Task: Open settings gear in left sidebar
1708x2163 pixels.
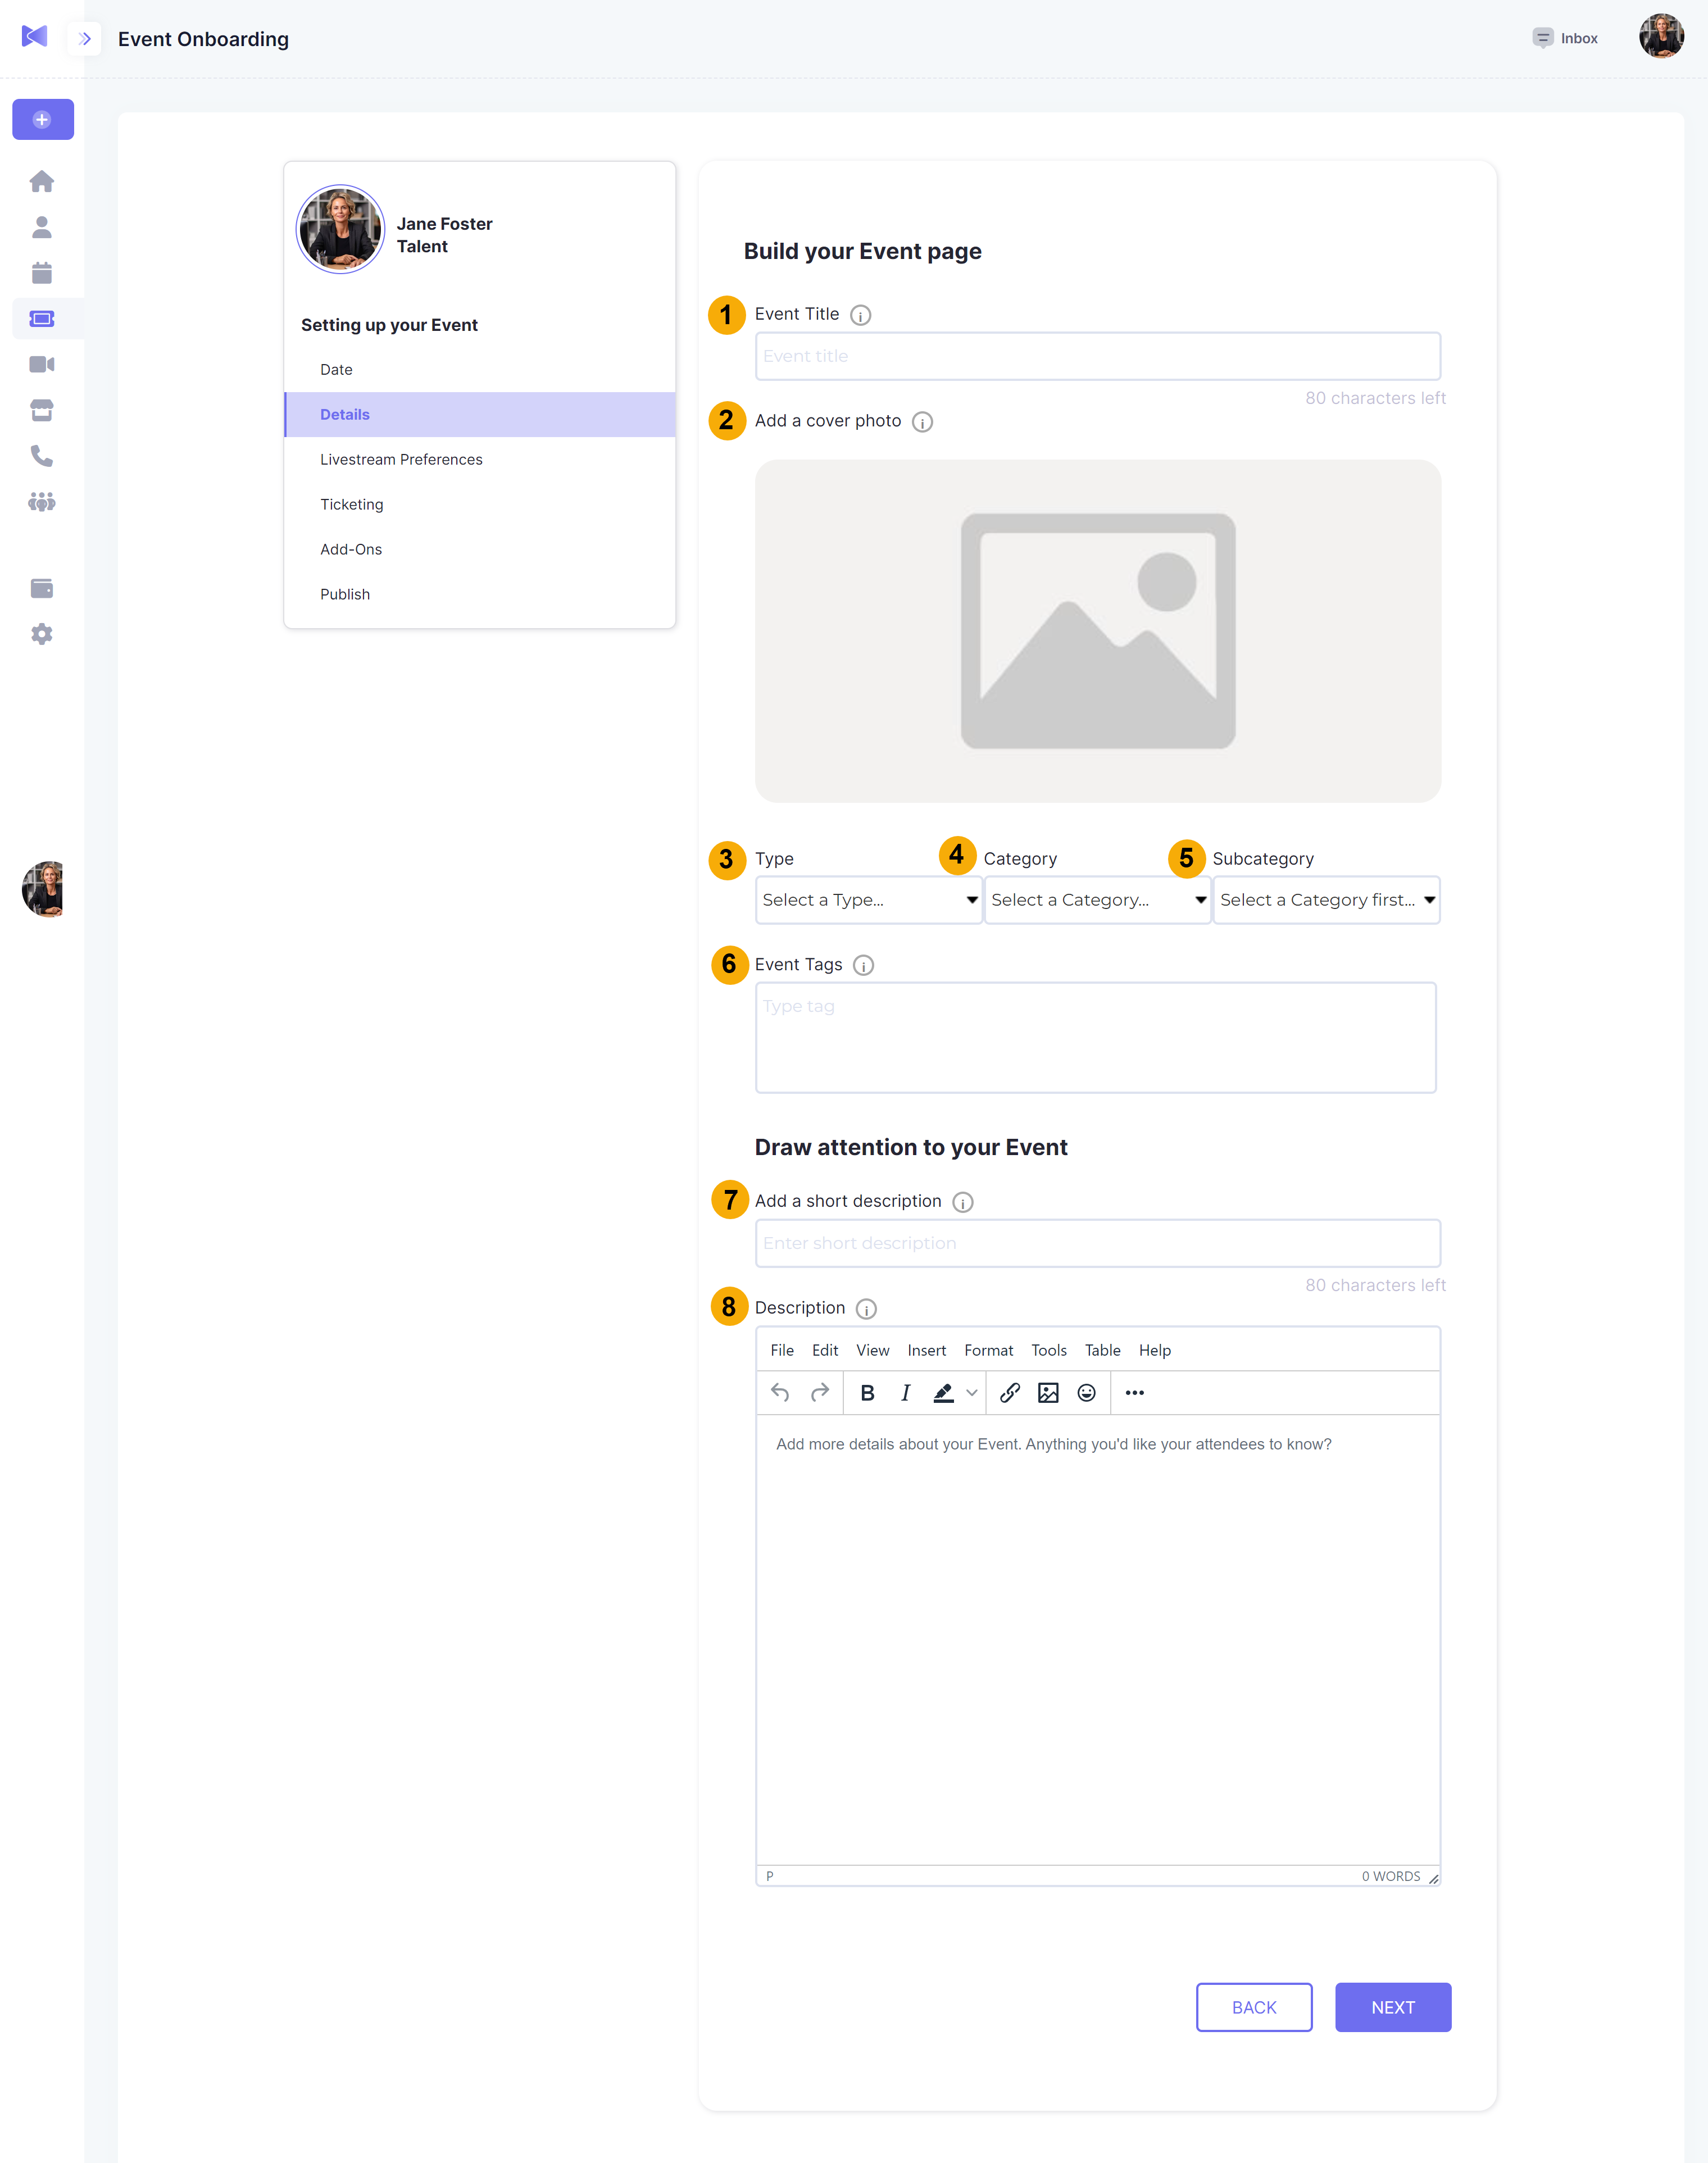Action: tap(42, 634)
